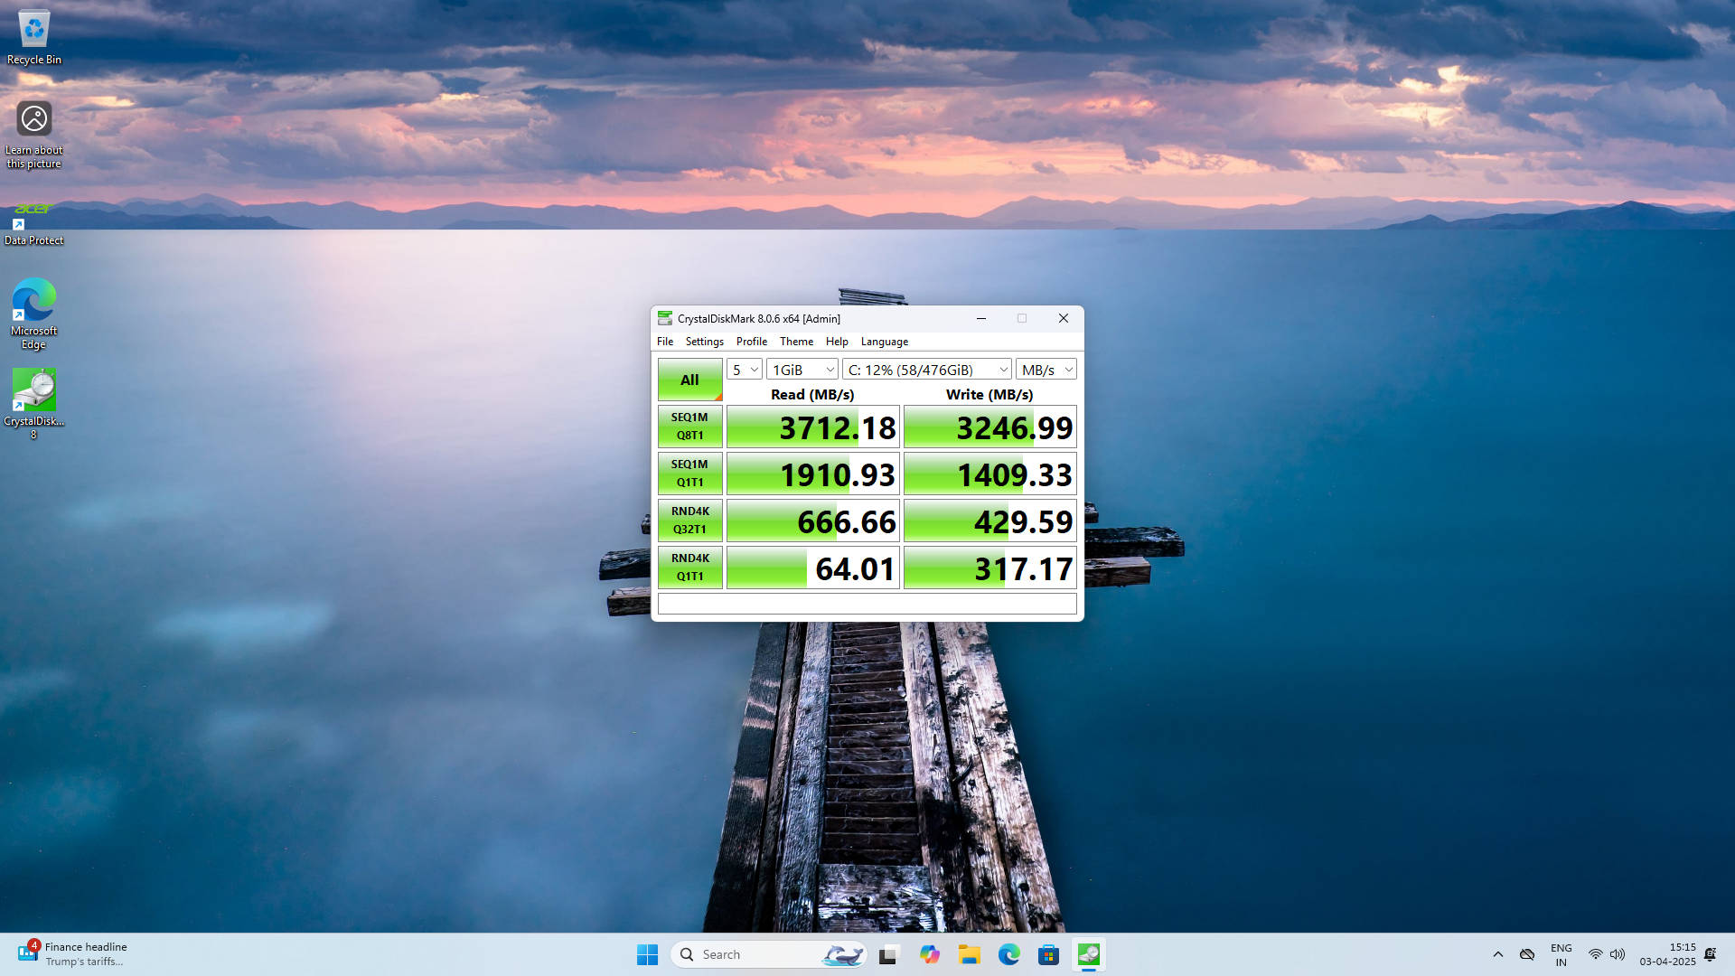Run the RND4K Q32T1 test
This screenshot has height=976, width=1735.
point(690,521)
